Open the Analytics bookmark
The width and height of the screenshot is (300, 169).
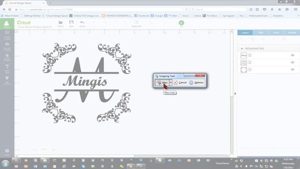(276, 15)
